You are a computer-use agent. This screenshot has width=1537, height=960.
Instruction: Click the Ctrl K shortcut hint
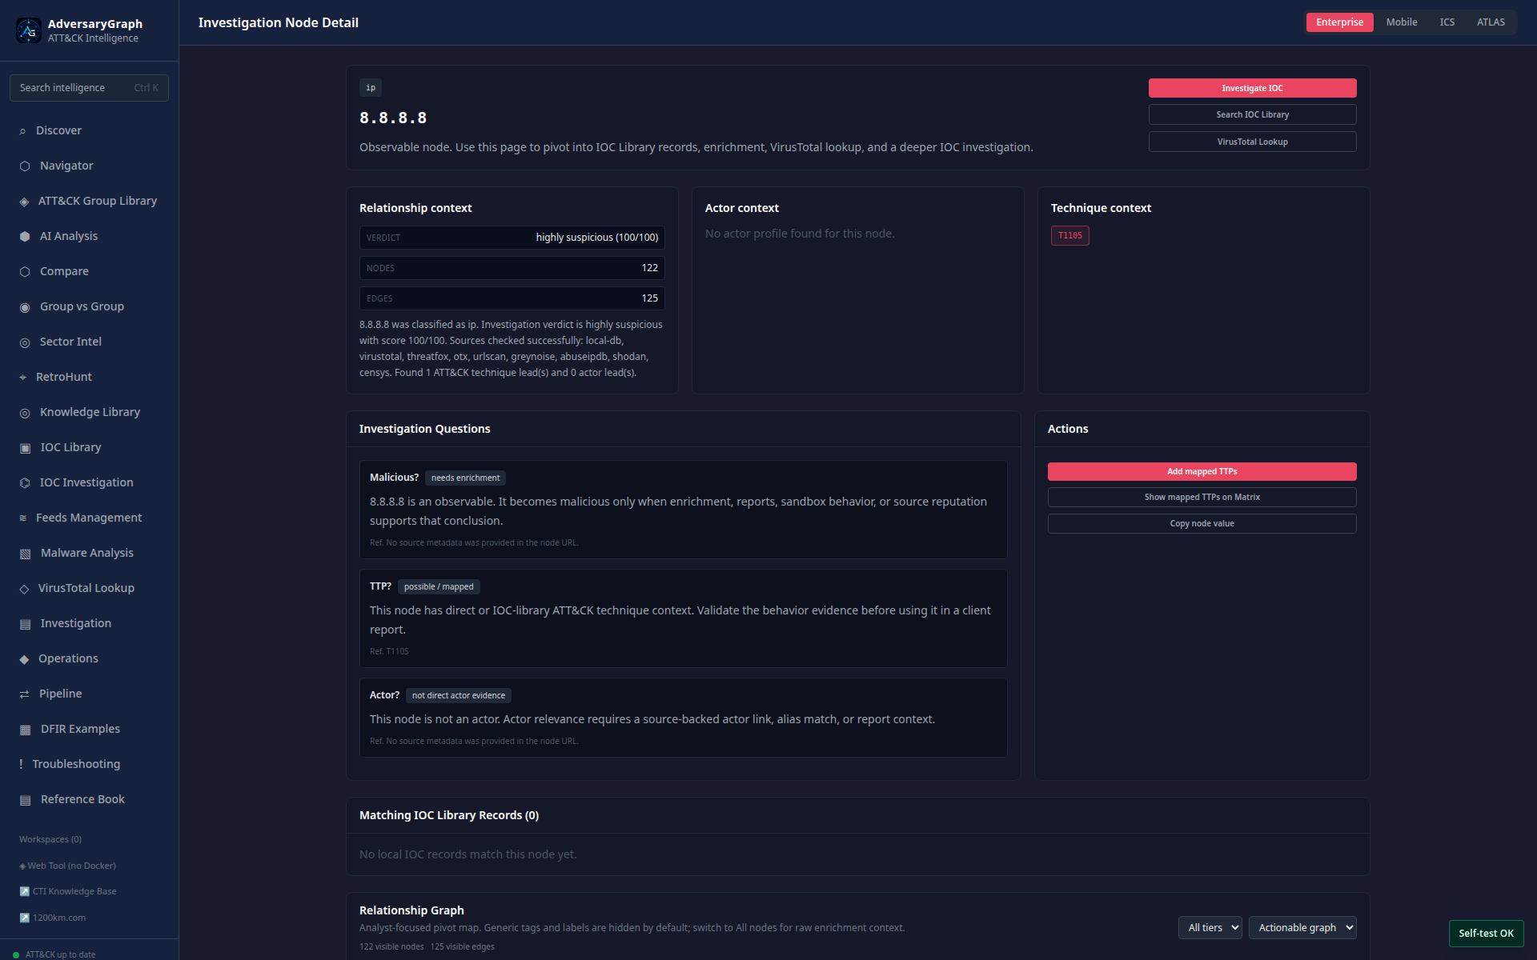click(146, 88)
